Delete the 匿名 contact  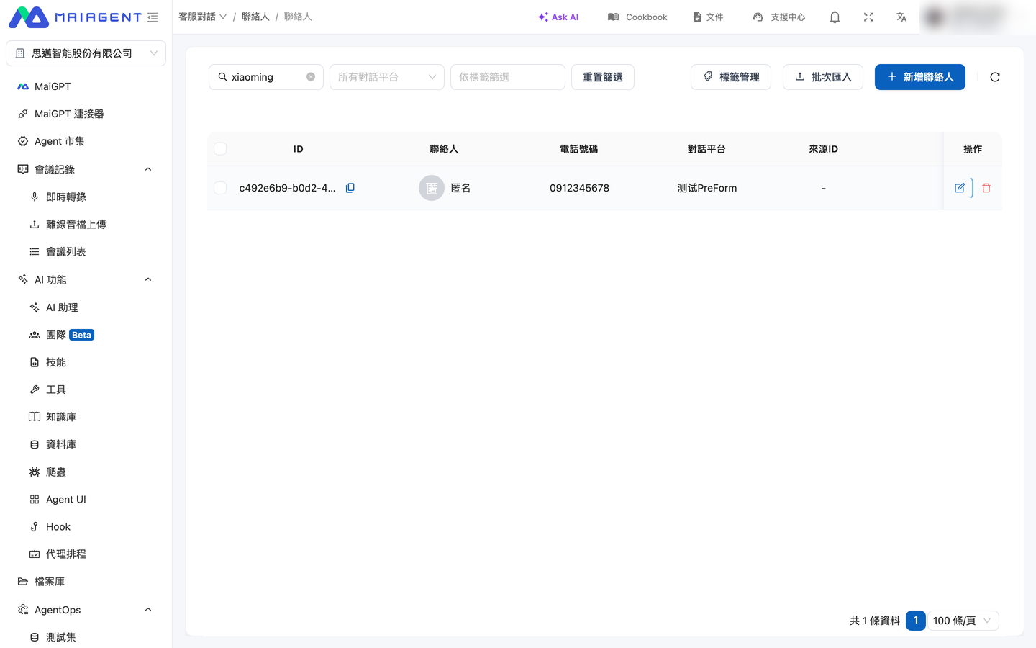986,188
